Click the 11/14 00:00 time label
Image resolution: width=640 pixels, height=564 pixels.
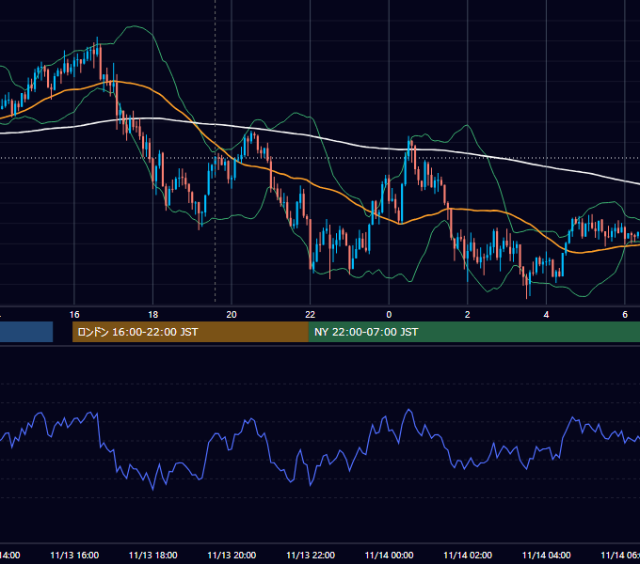(389, 555)
